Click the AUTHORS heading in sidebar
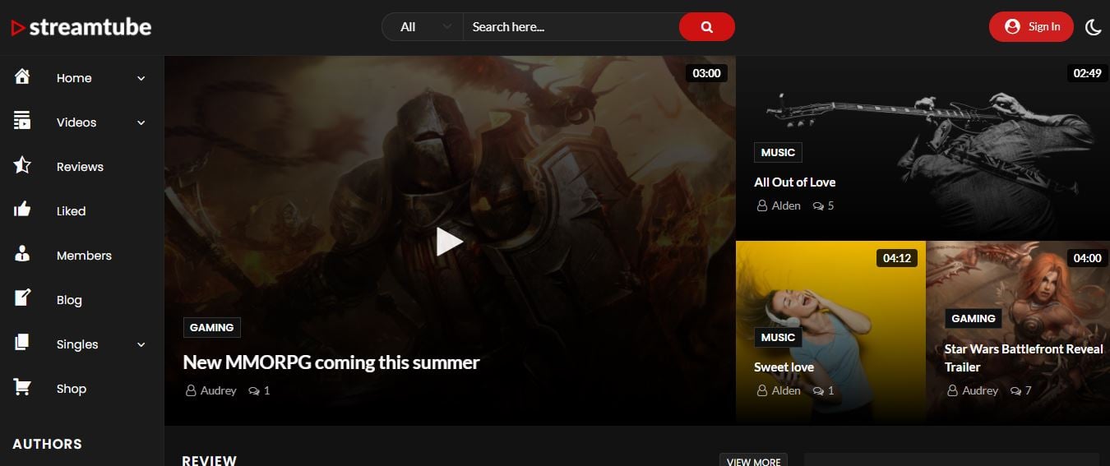 (48, 444)
